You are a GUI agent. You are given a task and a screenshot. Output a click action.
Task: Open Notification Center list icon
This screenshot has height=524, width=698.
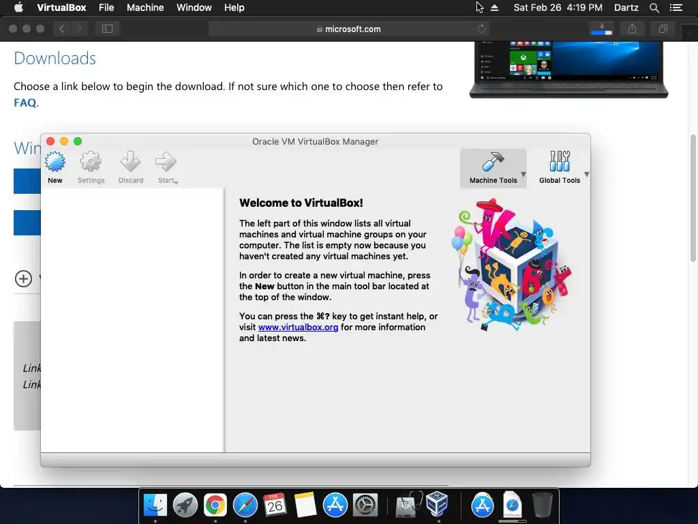pos(676,8)
